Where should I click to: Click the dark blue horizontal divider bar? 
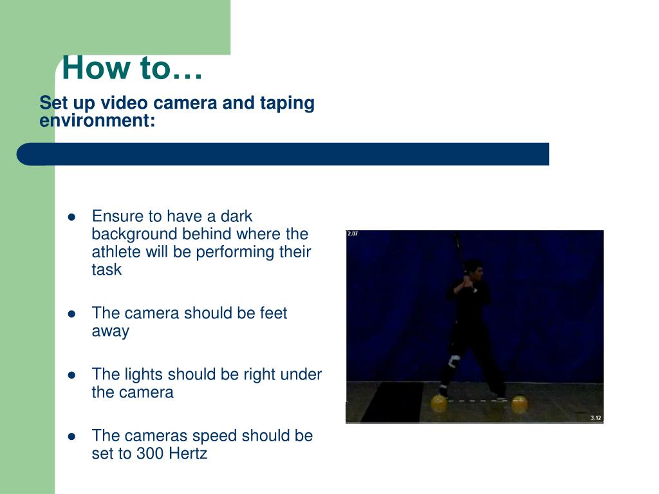tap(283, 154)
